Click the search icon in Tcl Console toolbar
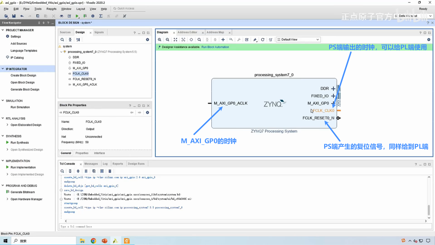The height and width of the screenshot is (245, 435). [x=62, y=171]
